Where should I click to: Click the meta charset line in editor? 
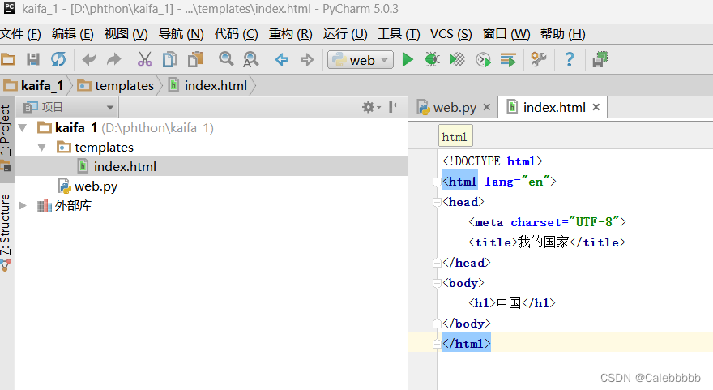pos(548,222)
